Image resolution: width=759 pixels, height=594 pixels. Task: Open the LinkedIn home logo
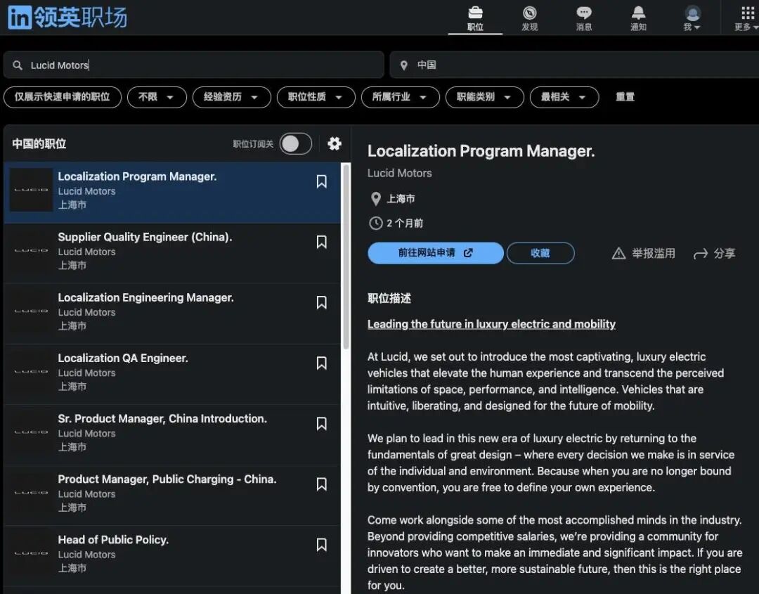(67, 18)
